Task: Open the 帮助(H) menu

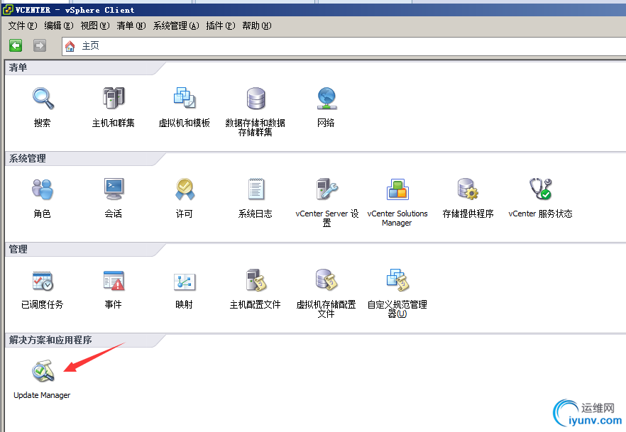Action: pyautogui.click(x=257, y=26)
